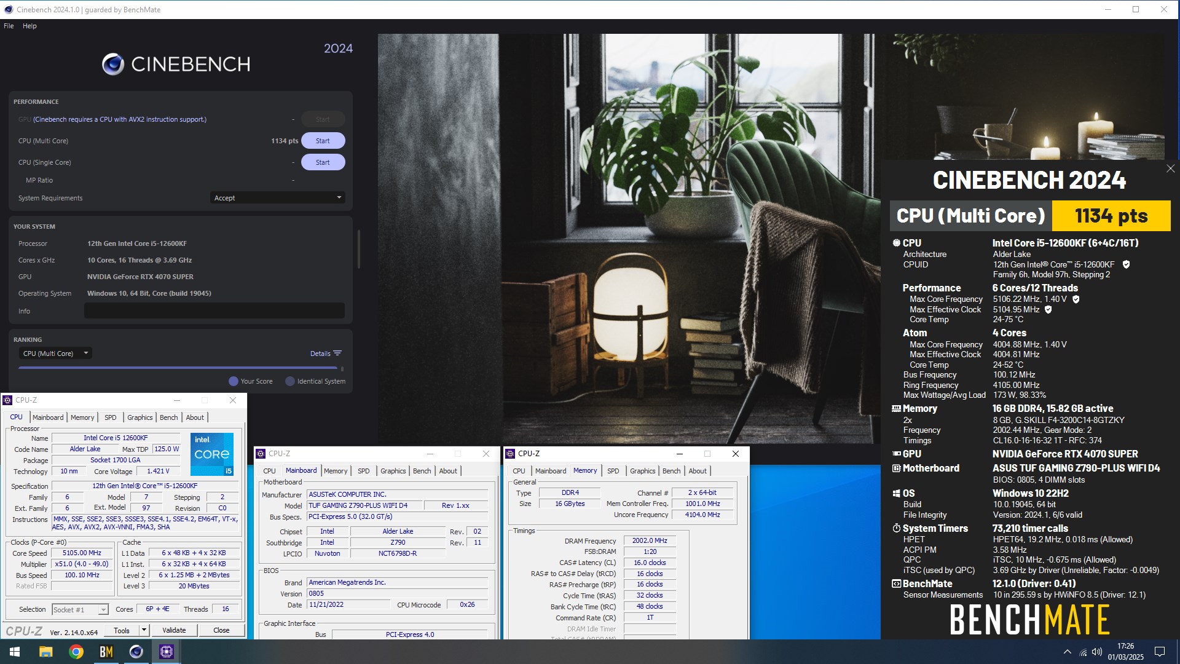Open About tab in leftmost CPU-Z window
The image size is (1180, 664).
click(195, 417)
